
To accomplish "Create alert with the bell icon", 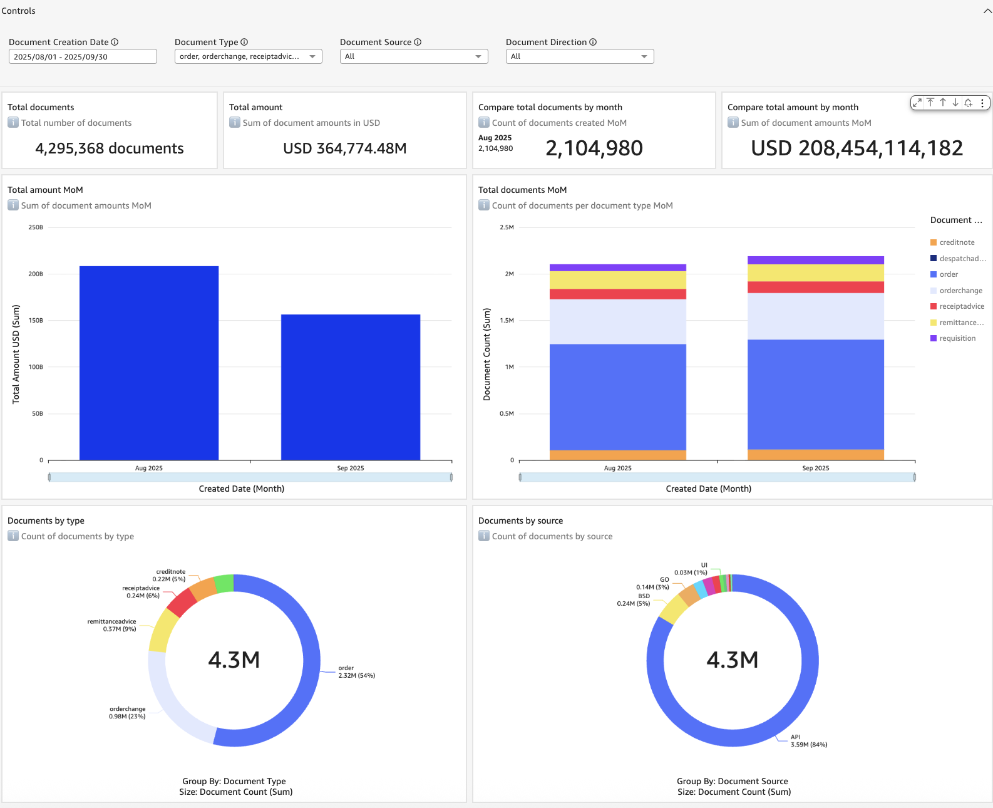I will (969, 103).
